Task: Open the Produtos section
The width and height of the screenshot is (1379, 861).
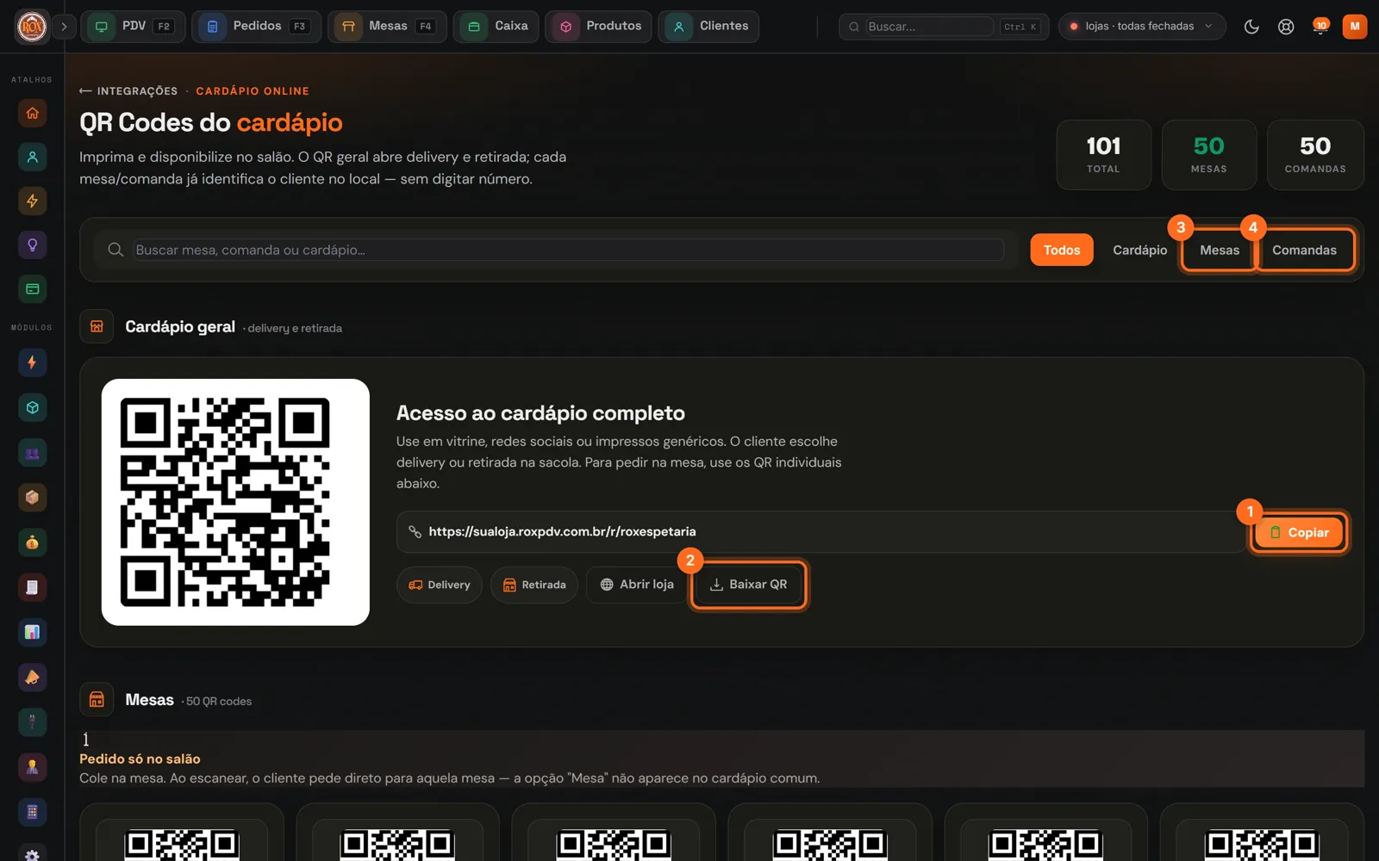Action: coord(598,27)
